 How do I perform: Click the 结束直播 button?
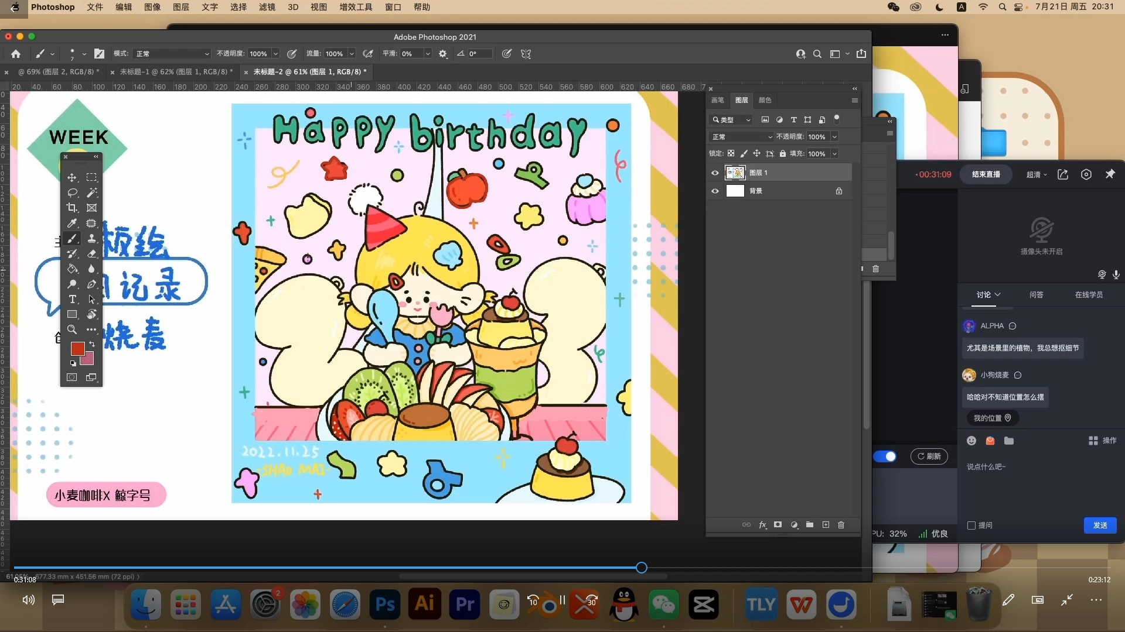click(986, 174)
